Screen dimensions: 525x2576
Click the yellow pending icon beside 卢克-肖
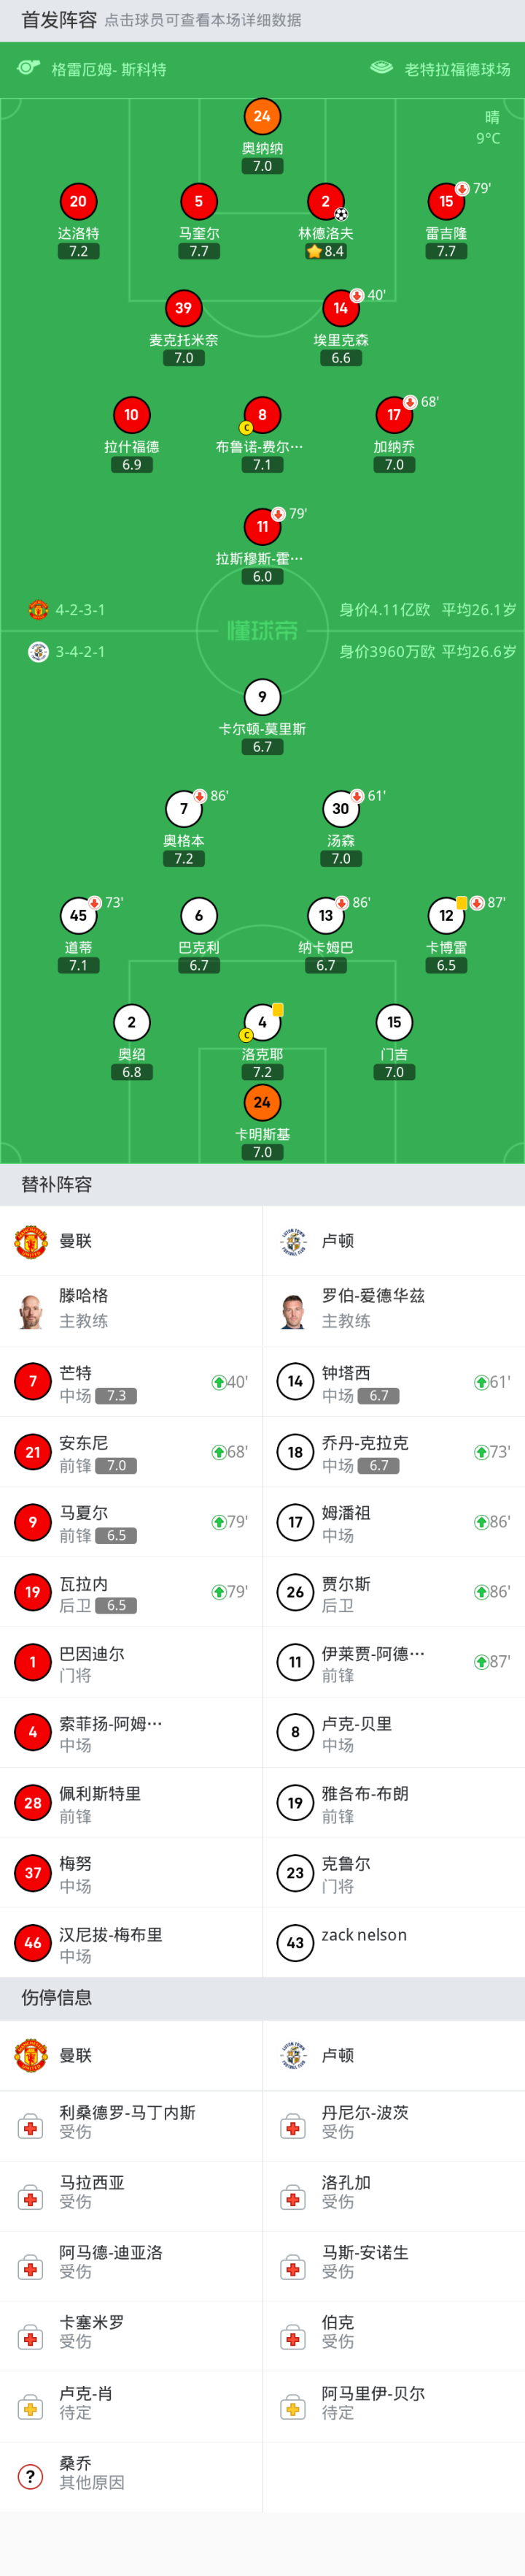(x=30, y=2408)
